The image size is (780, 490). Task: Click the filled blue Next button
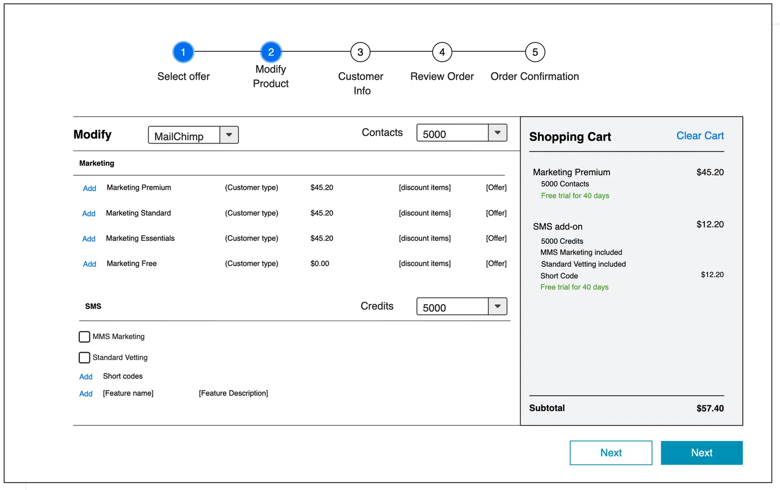(702, 453)
